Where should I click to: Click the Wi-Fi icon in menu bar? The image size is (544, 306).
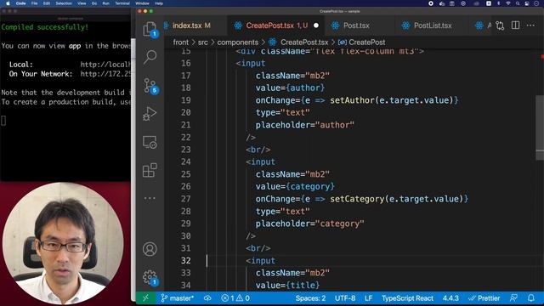tap(508, 3)
